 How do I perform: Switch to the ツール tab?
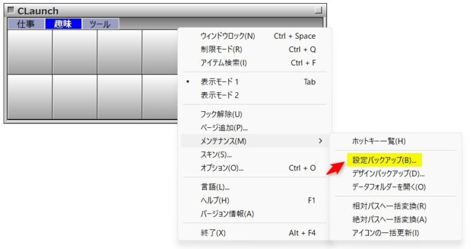coord(100,24)
